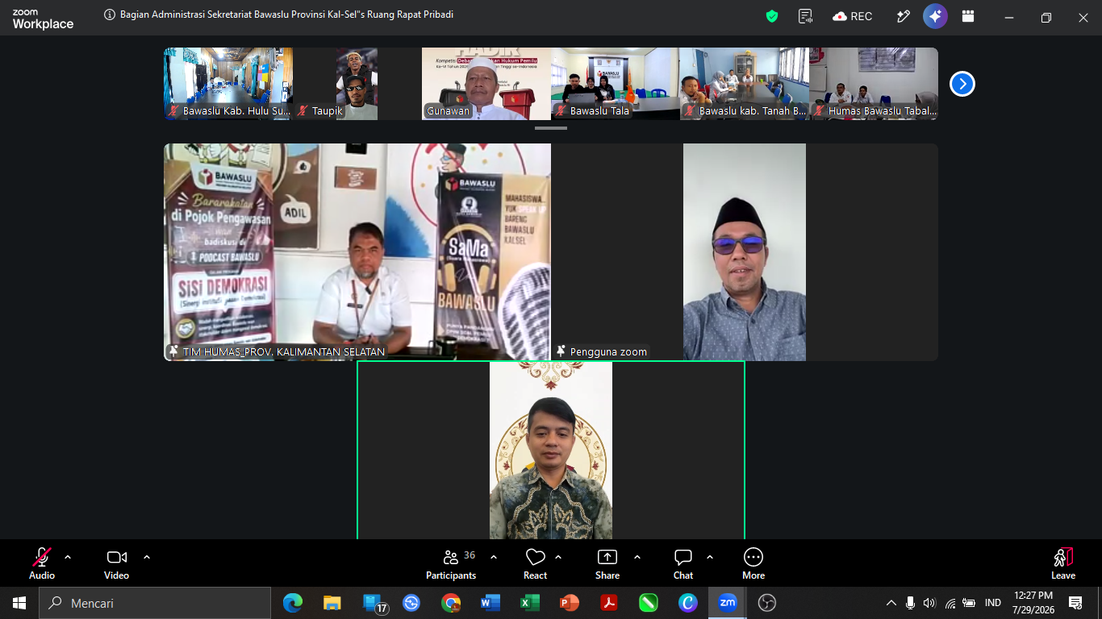Click battery status icon
The image size is (1102, 619).
(969, 603)
